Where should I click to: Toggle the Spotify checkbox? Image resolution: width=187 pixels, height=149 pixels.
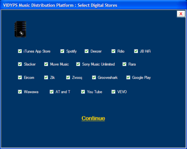pyautogui.click(x=62, y=51)
